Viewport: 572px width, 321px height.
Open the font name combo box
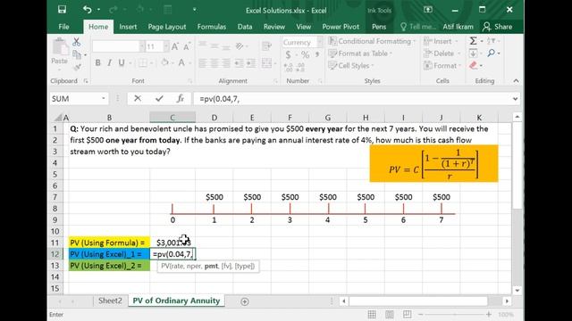click(x=119, y=46)
